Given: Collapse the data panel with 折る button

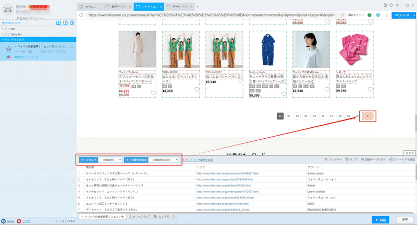Looking at the screenshot, I should 410,153.
